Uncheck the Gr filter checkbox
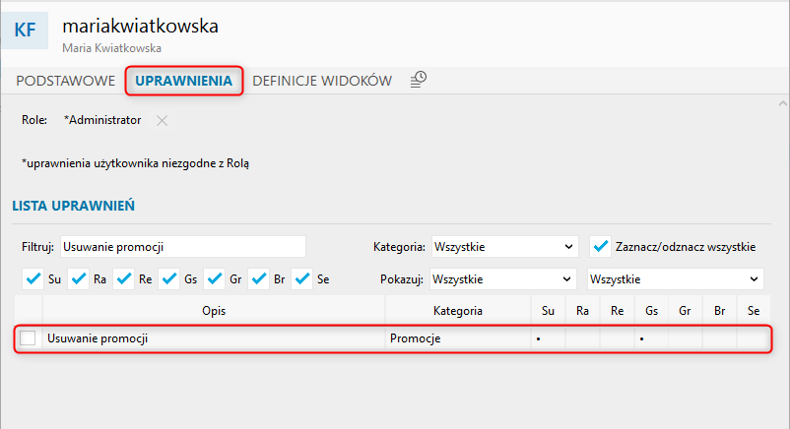This screenshot has height=429, width=790. (x=215, y=279)
